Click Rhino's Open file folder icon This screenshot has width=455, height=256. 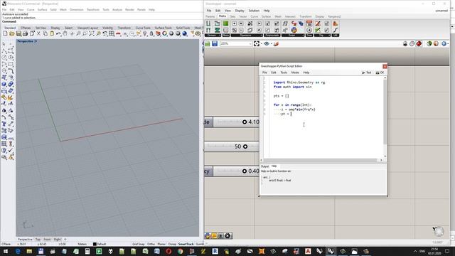point(12,33)
